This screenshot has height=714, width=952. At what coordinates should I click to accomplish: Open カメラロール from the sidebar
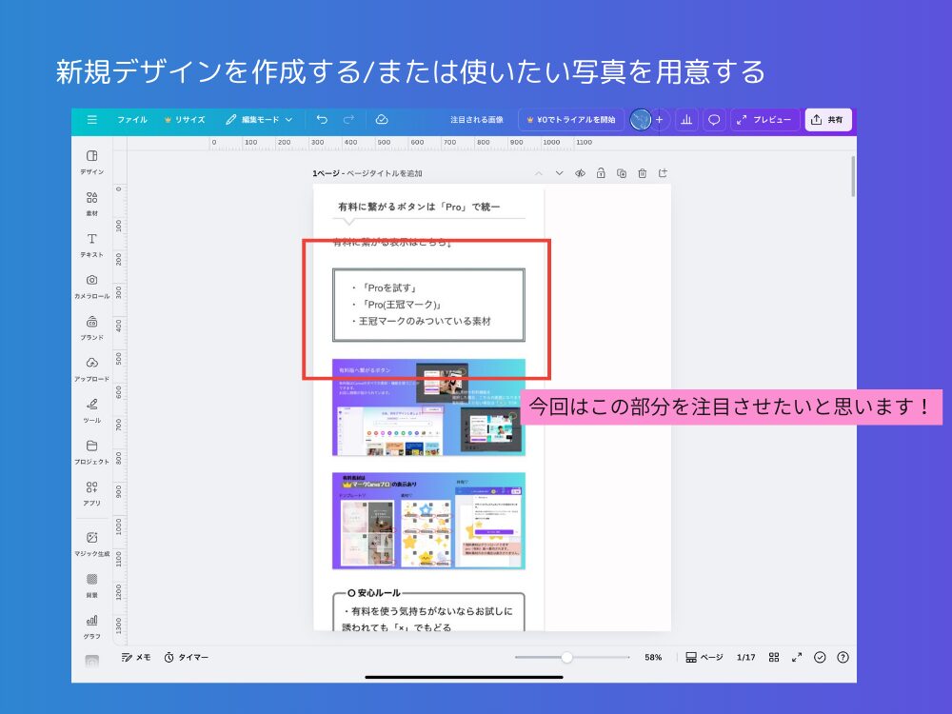click(90, 284)
